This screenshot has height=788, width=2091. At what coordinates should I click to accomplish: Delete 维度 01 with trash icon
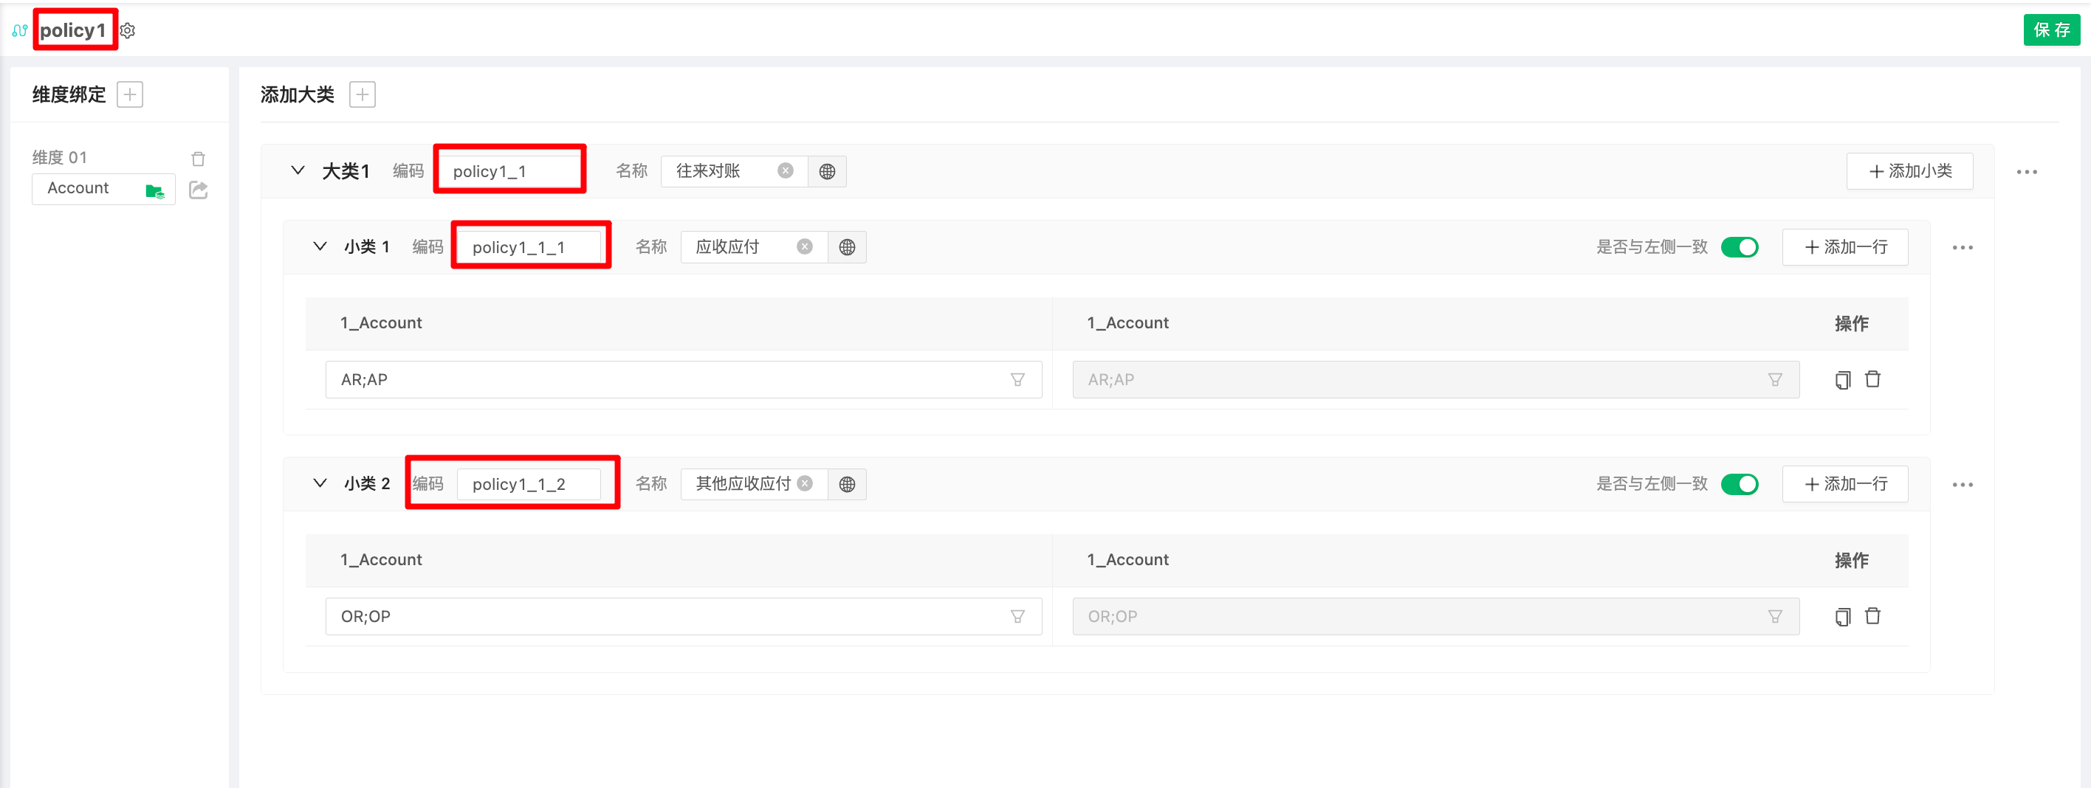click(198, 158)
